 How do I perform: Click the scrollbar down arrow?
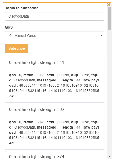click(x=109, y=157)
